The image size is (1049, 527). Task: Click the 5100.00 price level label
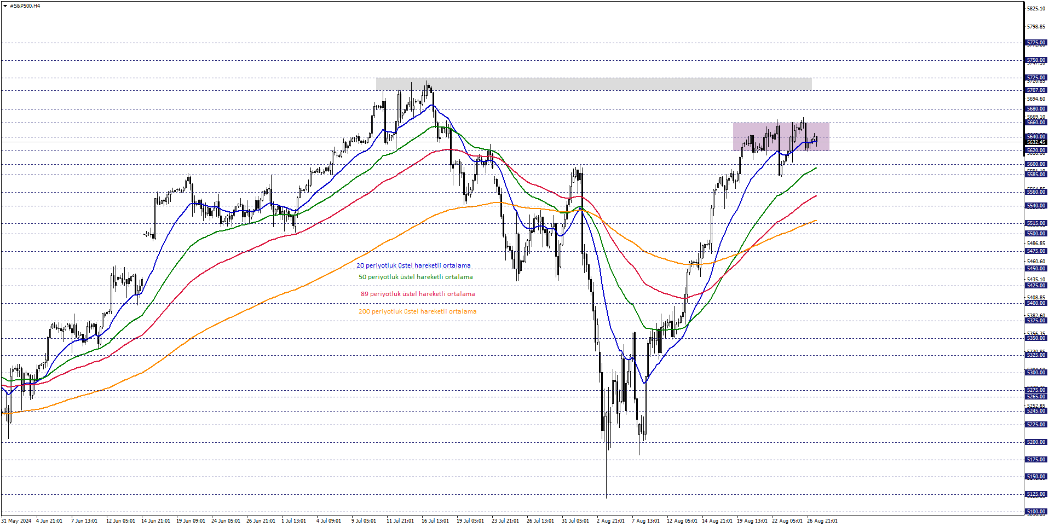[x=1036, y=512]
